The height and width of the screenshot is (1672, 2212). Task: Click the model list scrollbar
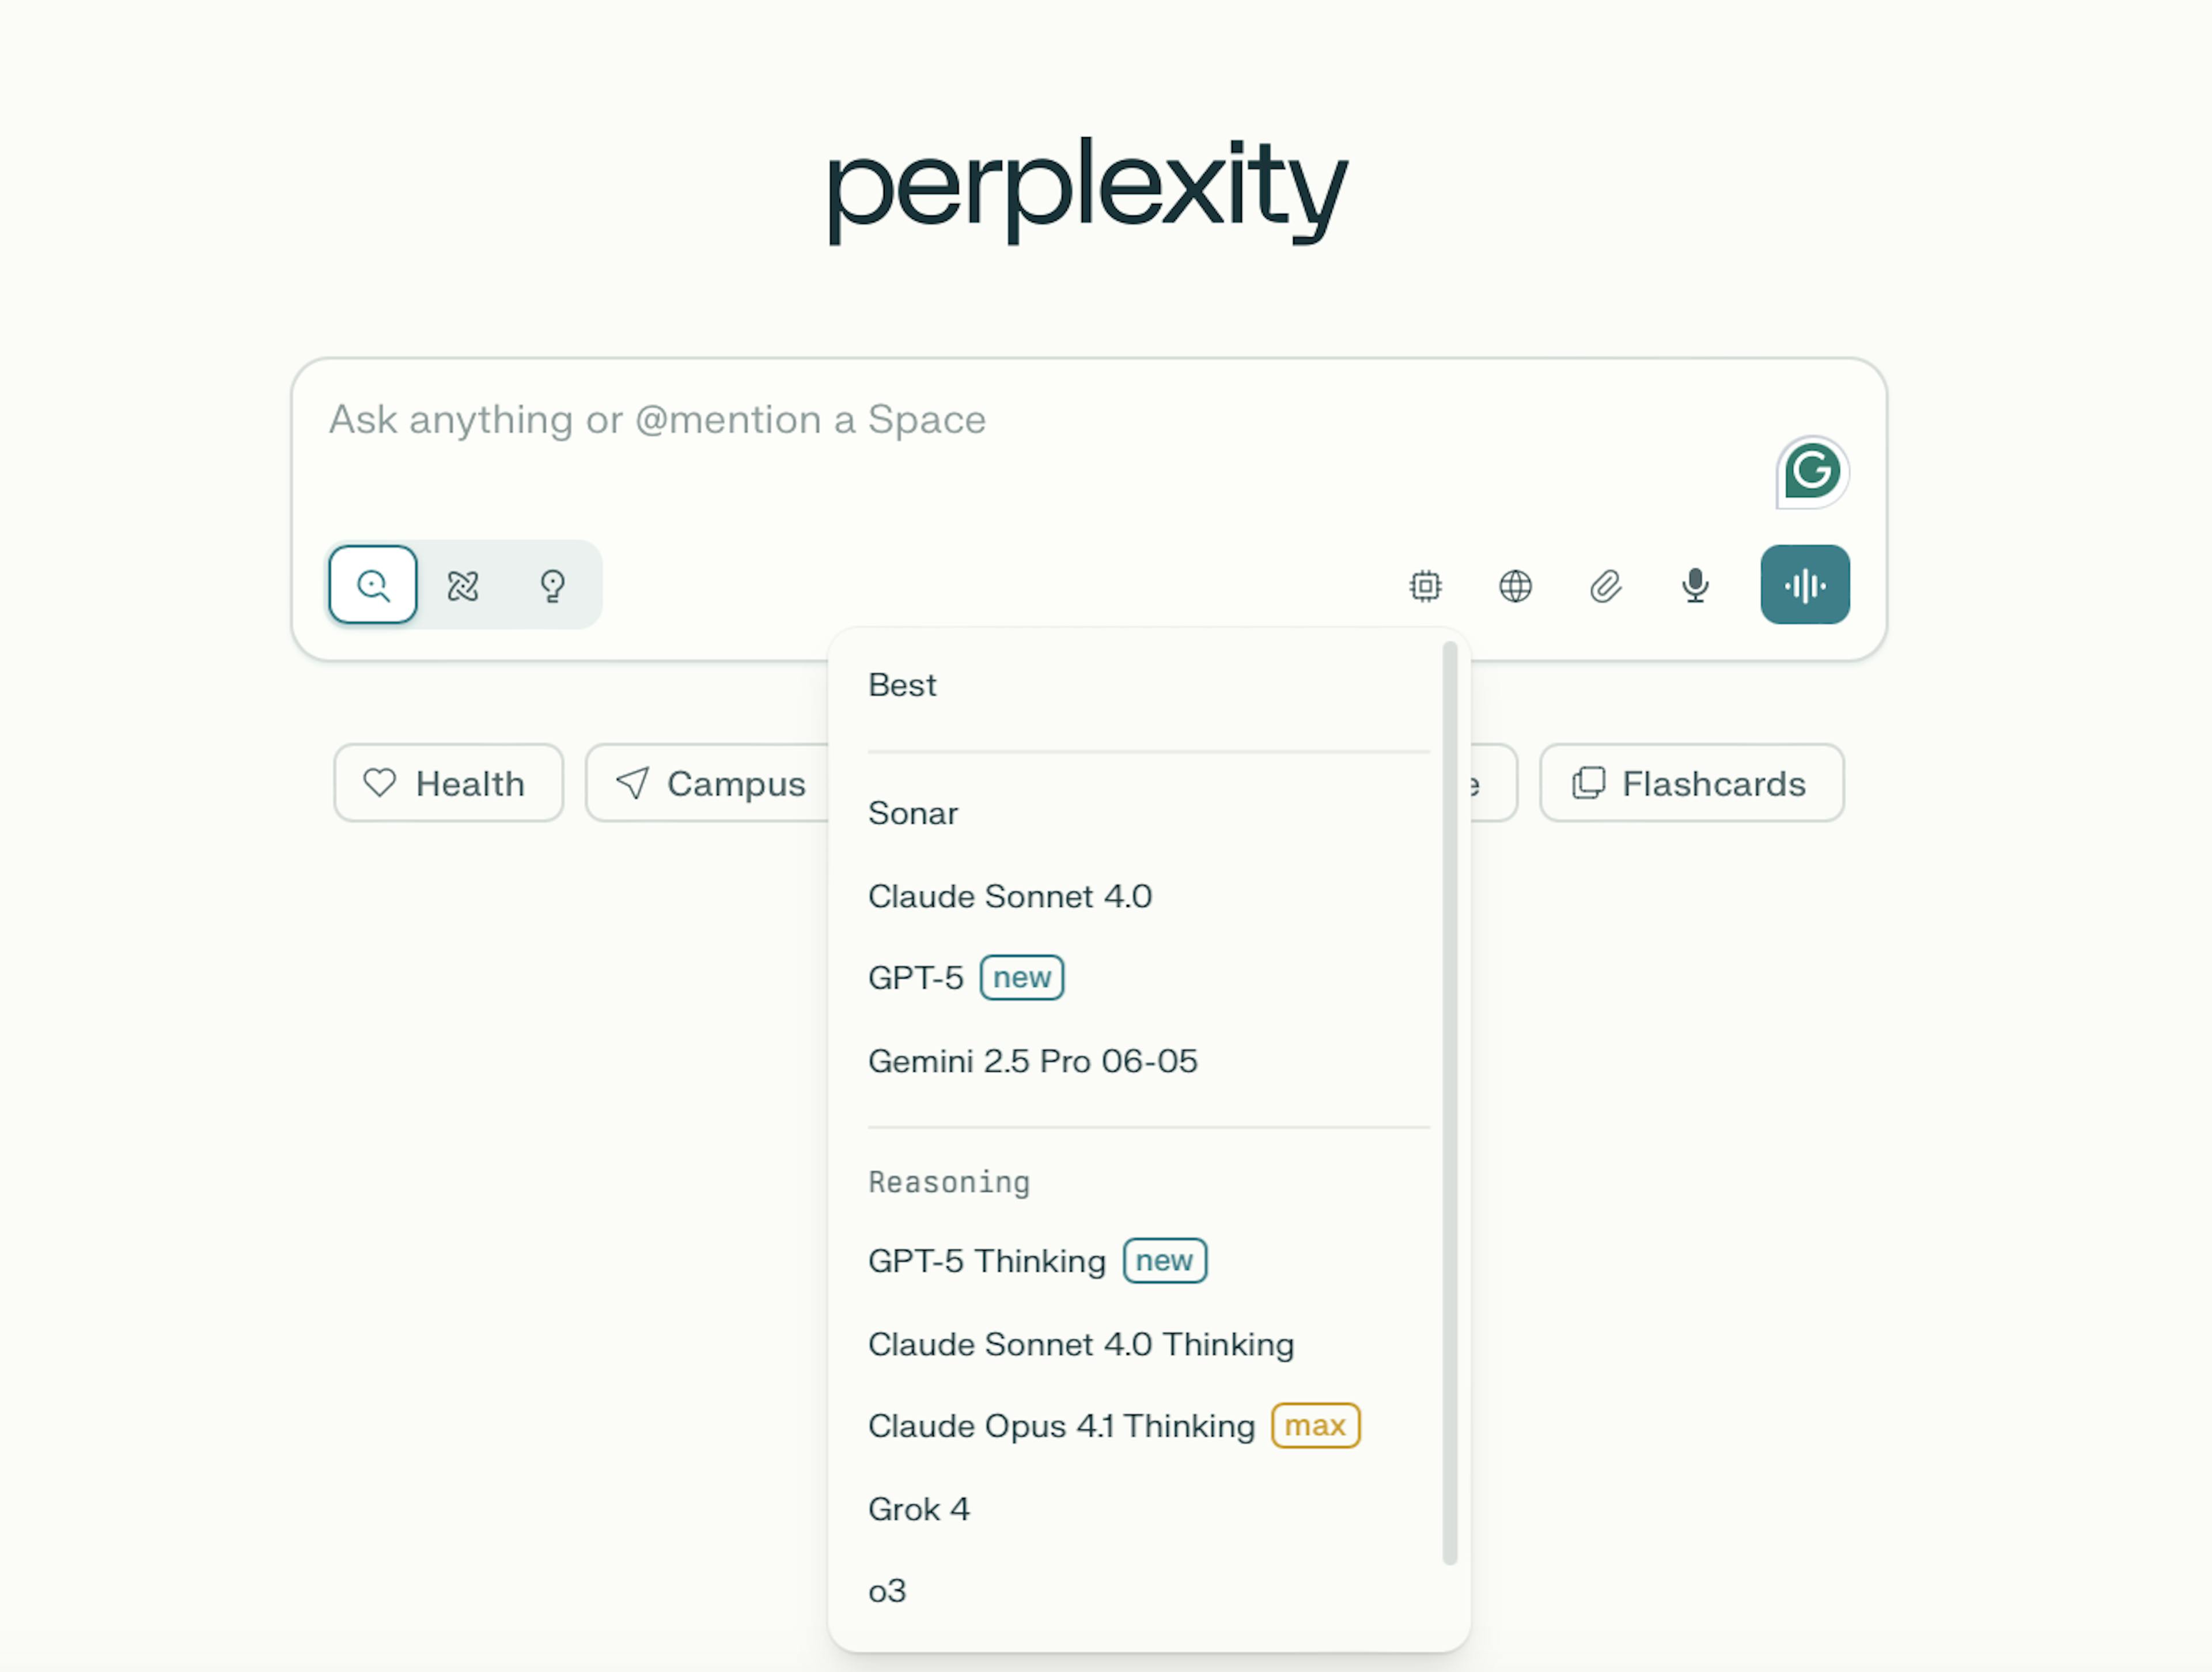pyautogui.click(x=1449, y=1100)
